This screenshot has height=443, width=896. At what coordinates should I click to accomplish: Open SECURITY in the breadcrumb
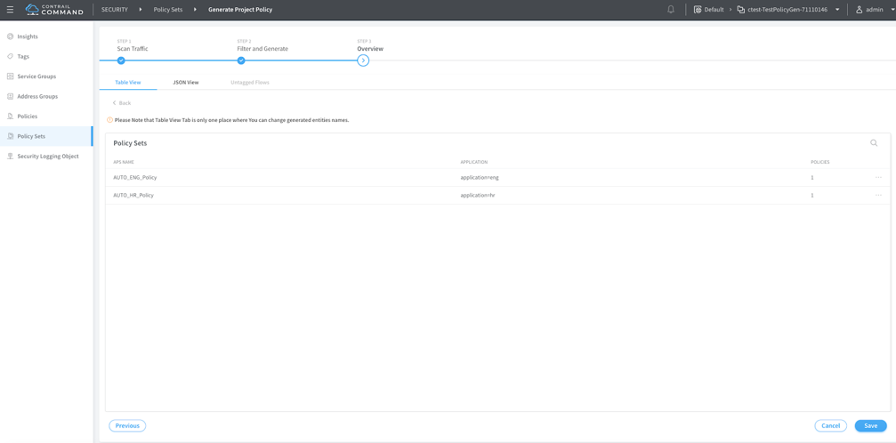coord(114,10)
